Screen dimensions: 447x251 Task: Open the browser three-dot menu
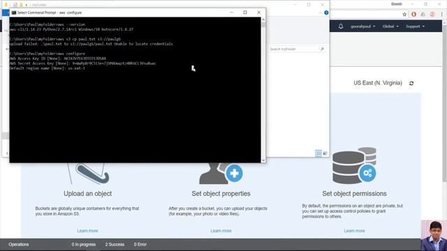click(x=441, y=14)
